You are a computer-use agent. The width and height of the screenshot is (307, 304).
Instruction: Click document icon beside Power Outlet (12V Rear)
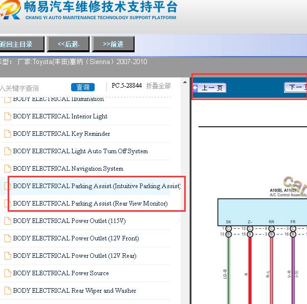click(x=8, y=256)
